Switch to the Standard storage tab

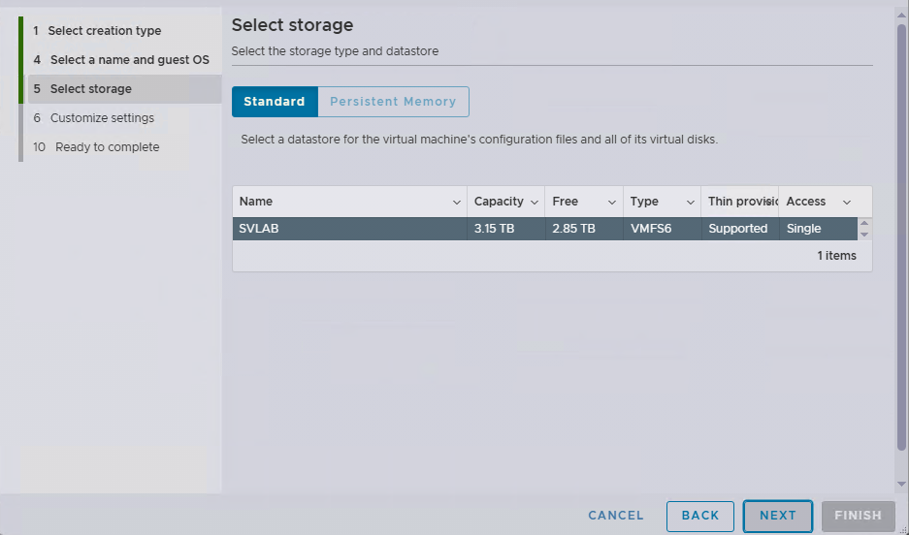tap(275, 102)
